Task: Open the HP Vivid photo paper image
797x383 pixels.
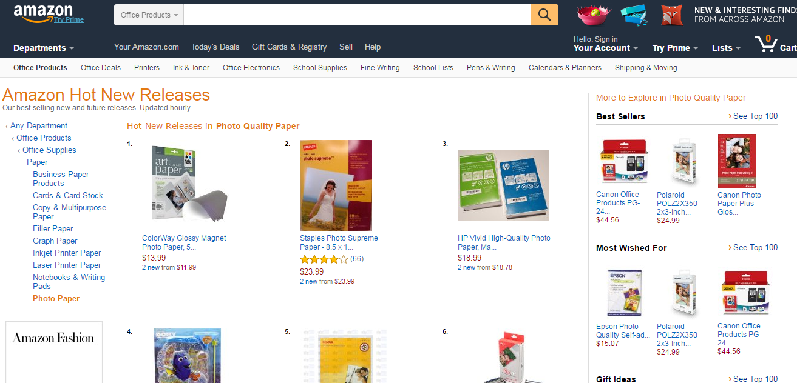Action: (503, 185)
